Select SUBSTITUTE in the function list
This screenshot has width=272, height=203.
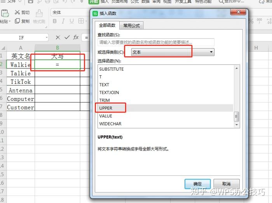166,69
